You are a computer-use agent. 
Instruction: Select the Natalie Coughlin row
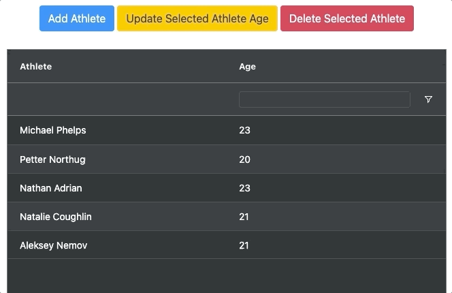coord(56,217)
